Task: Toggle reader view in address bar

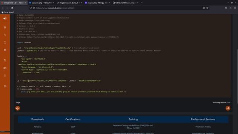Action: [x=204, y=8]
